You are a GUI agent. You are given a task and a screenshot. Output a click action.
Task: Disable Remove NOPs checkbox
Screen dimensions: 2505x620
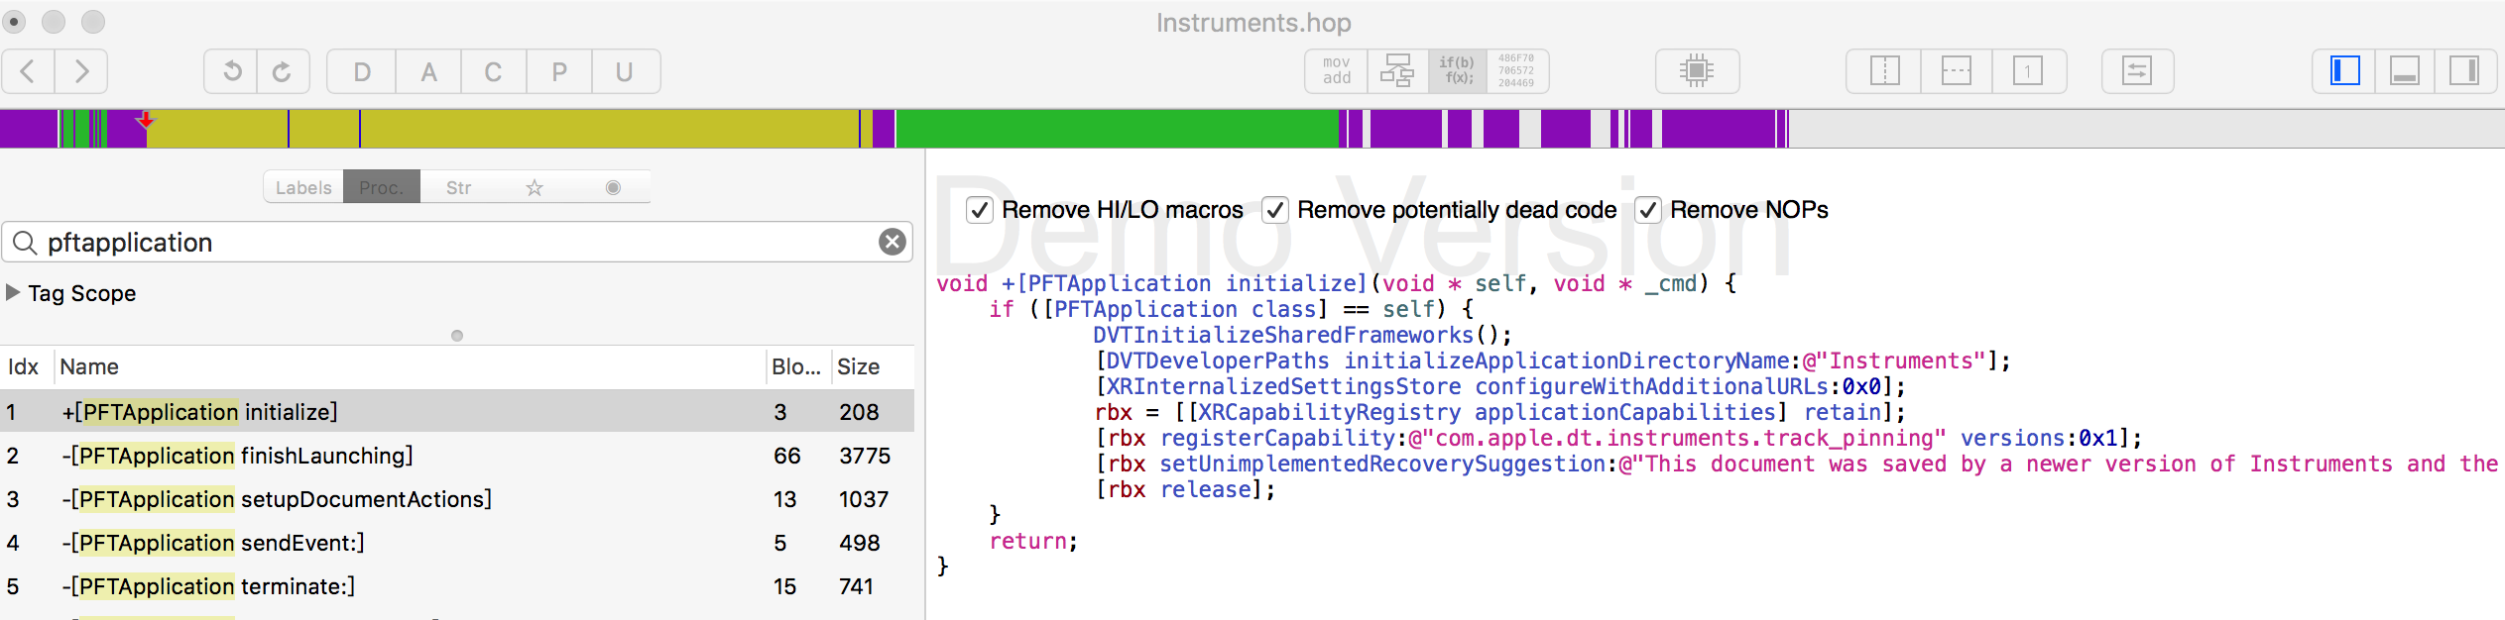pos(1648,210)
